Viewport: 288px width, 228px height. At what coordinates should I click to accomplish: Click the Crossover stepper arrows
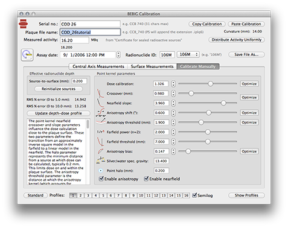coord(173,93)
